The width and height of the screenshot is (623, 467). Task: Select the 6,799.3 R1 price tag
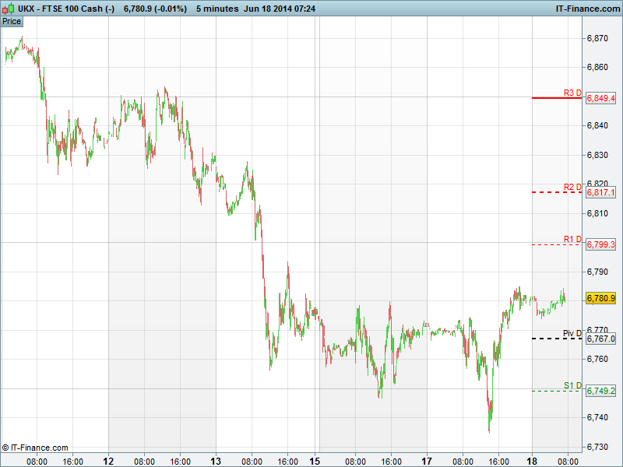pos(600,244)
